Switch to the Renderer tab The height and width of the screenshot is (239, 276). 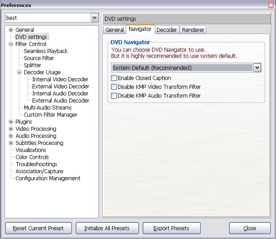(x=193, y=30)
